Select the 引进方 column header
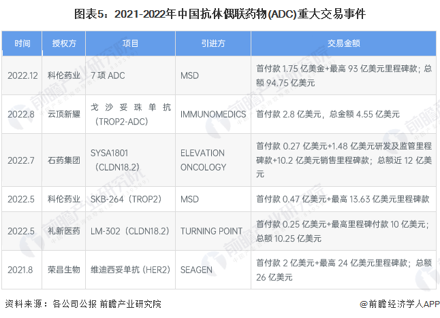Viewport: 440px width, 318px height. pos(213,43)
